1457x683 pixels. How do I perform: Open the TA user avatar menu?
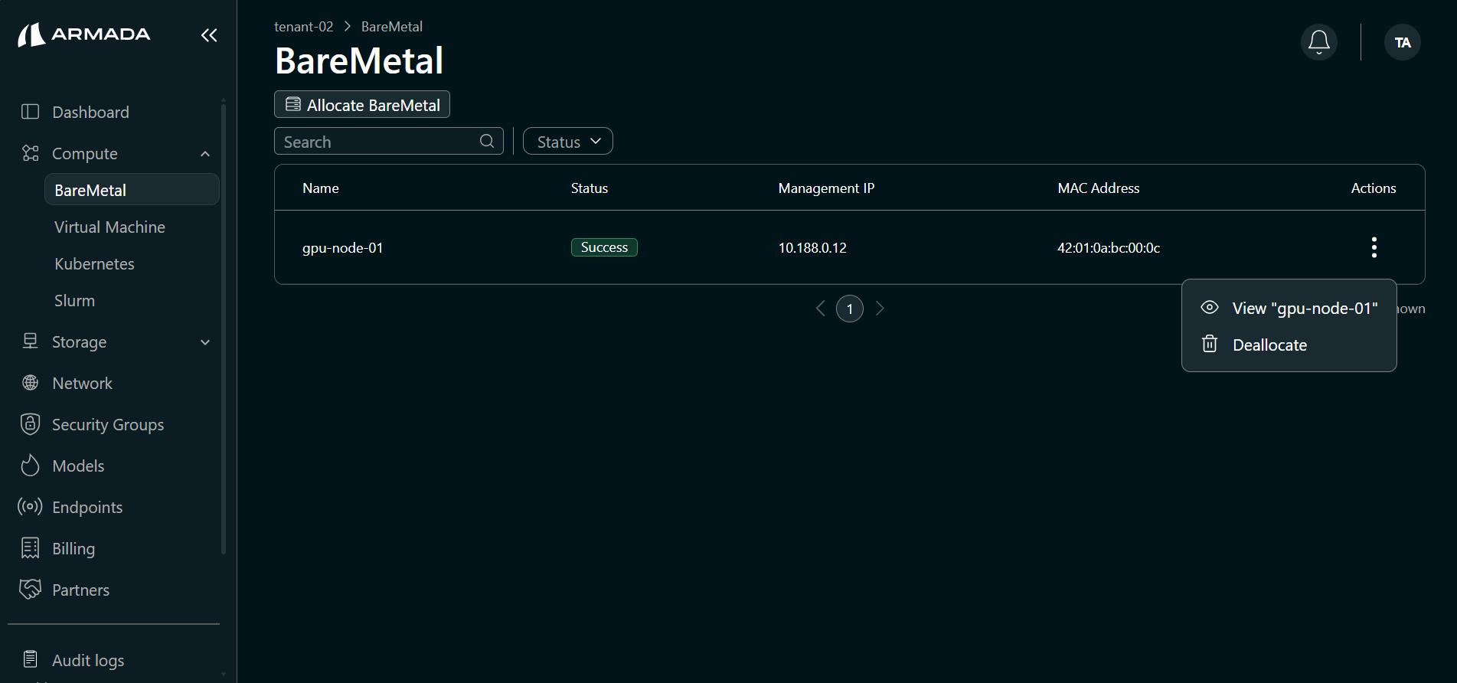[x=1403, y=42]
